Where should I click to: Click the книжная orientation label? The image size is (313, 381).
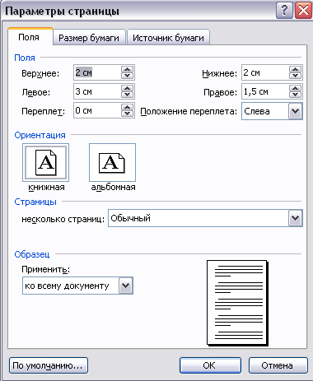click(x=46, y=187)
